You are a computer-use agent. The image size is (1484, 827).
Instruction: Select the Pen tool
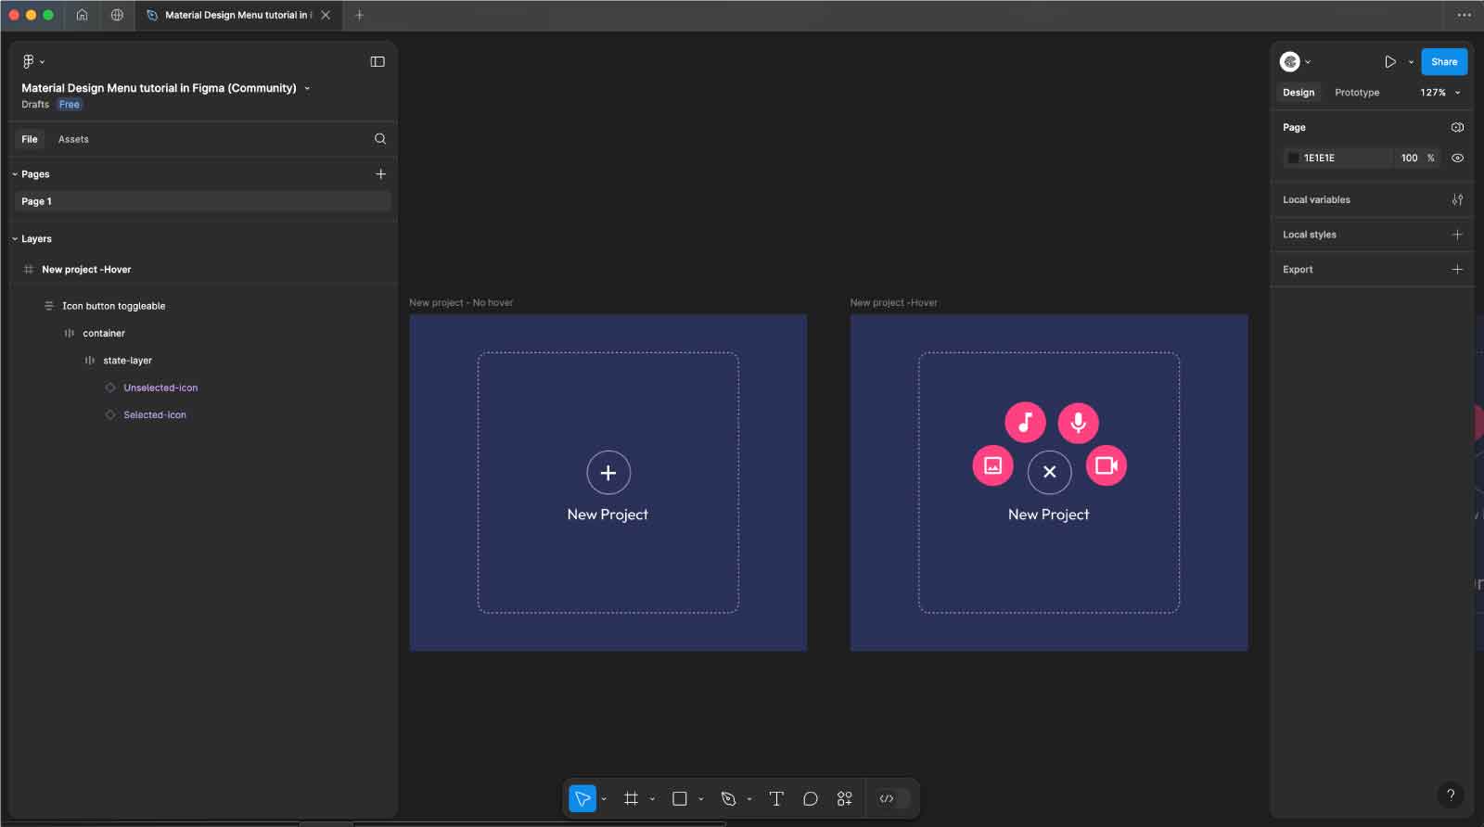tap(728, 798)
